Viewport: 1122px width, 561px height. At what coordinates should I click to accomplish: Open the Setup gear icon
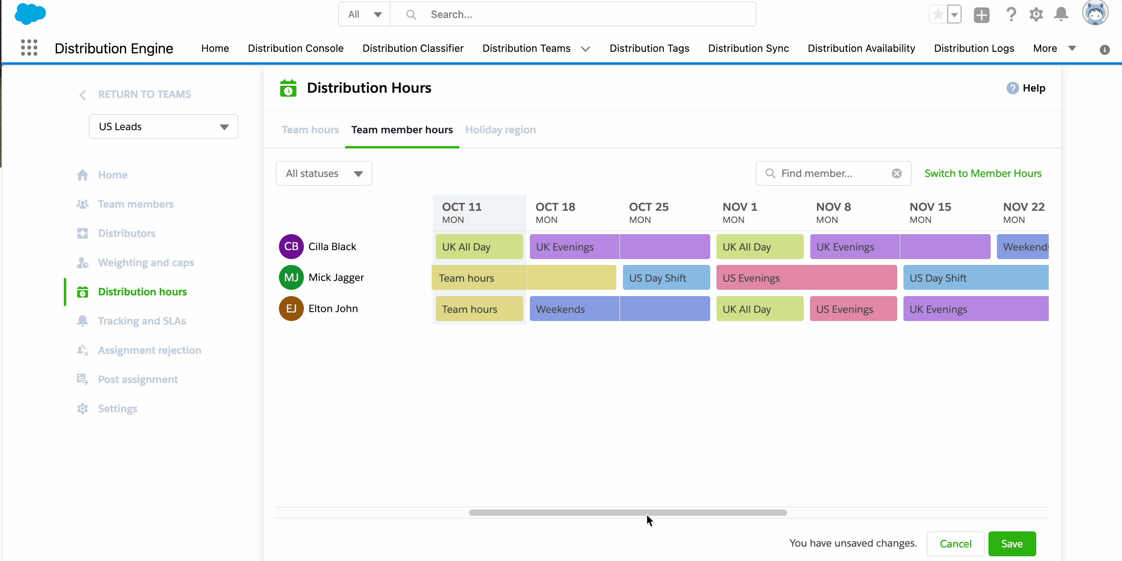pyautogui.click(x=1036, y=15)
